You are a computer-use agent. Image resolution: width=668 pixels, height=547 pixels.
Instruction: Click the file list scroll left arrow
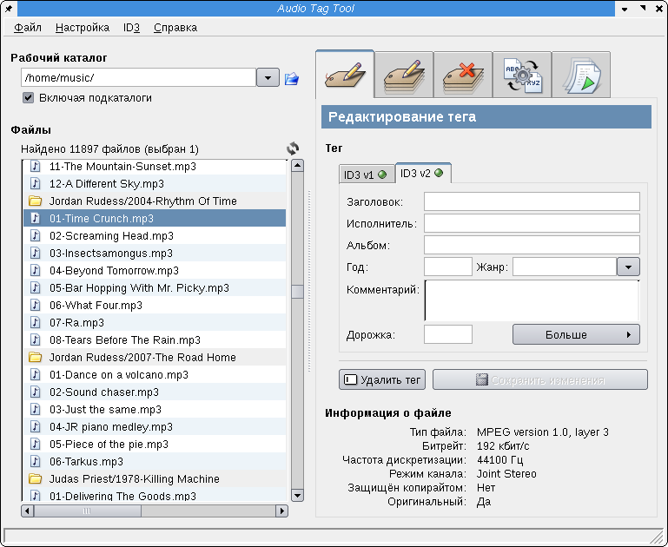[28, 511]
